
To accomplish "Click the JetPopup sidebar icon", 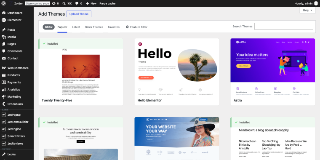I will coord(4,115).
